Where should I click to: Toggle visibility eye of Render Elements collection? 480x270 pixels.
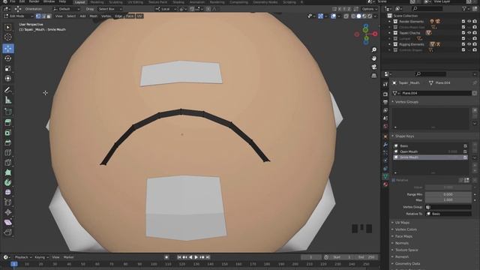[x=469, y=22]
